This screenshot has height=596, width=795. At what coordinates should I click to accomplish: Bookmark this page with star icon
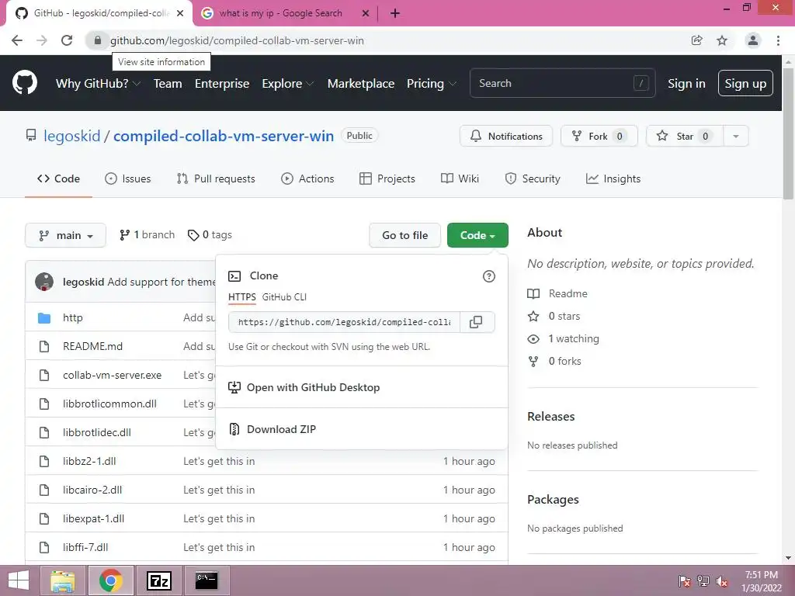pos(722,40)
